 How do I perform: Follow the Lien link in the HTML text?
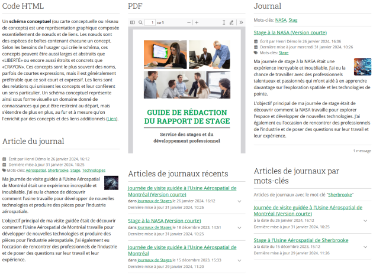pos(112,119)
